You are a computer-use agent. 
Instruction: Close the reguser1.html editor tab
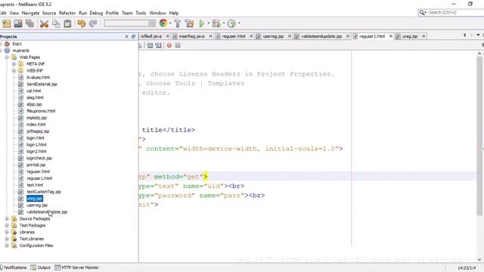tap(391, 36)
